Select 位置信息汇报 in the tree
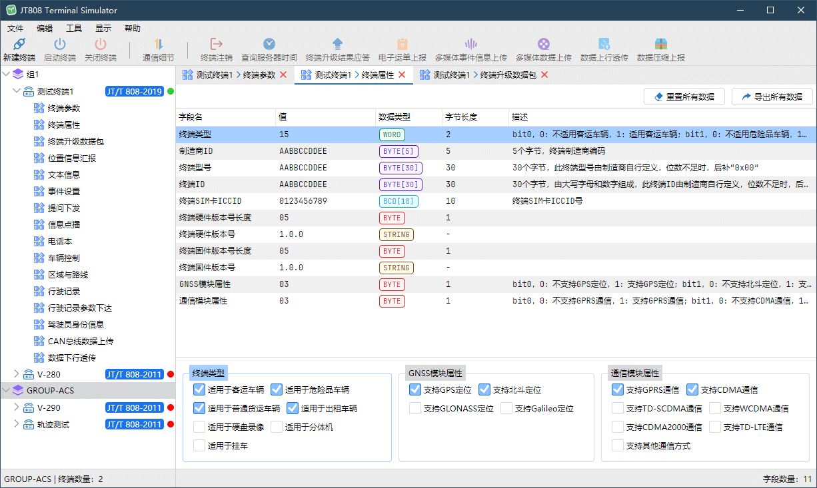 pos(72,158)
